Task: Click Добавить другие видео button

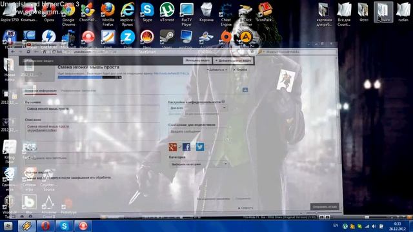Action: (x=234, y=61)
